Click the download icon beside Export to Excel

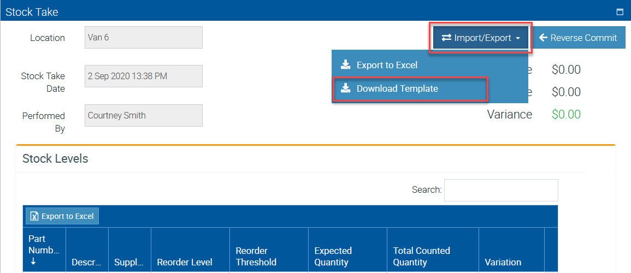pyautogui.click(x=345, y=65)
